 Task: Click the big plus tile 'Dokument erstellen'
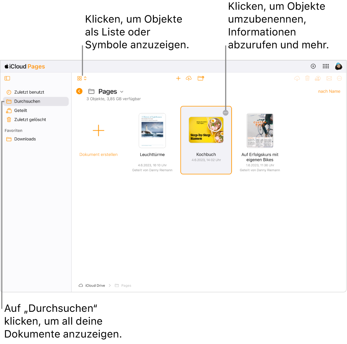98,130
